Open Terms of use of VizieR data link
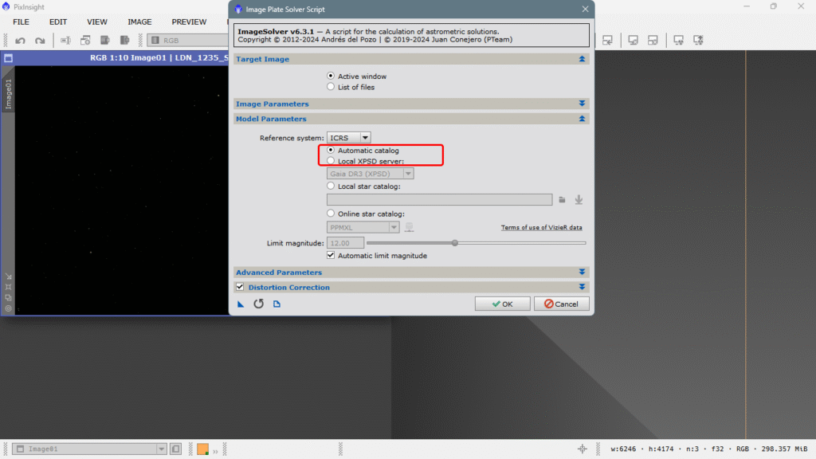The width and height of the screenshot is (816, 459). (541, 227)
